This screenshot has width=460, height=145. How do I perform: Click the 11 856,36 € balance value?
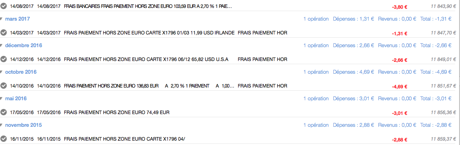443,113
